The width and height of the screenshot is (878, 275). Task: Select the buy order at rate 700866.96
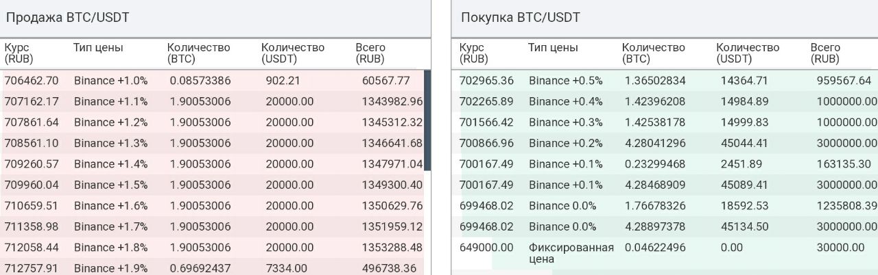(665, 143)
